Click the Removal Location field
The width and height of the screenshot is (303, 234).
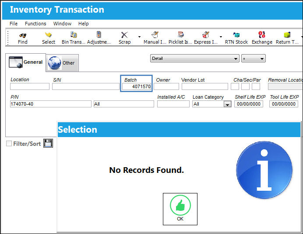285,86
